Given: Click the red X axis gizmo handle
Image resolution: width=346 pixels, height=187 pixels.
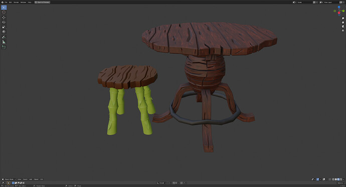Looking at the screenshot, I should (x=339, y=13).
